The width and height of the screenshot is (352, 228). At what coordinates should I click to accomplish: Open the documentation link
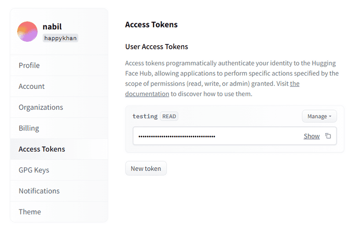(x=212, y=89)
